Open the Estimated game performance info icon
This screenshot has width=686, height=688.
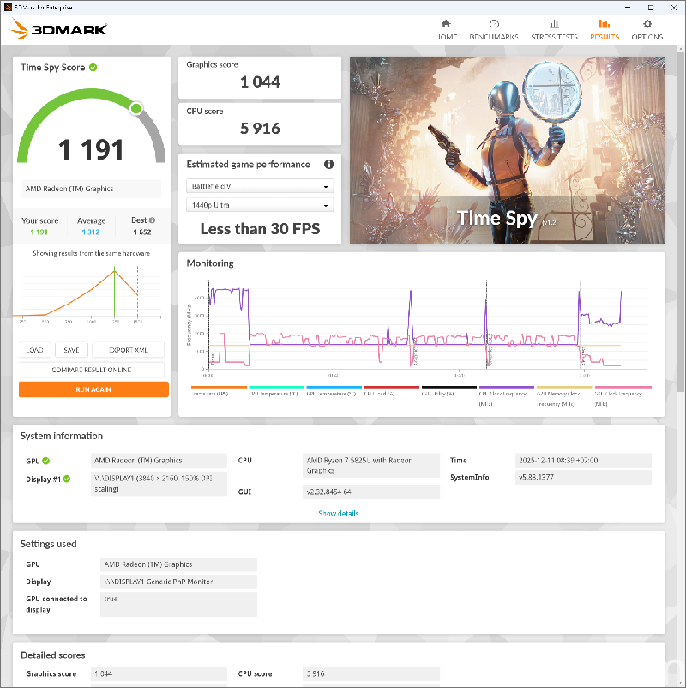(x=329, y=165)
